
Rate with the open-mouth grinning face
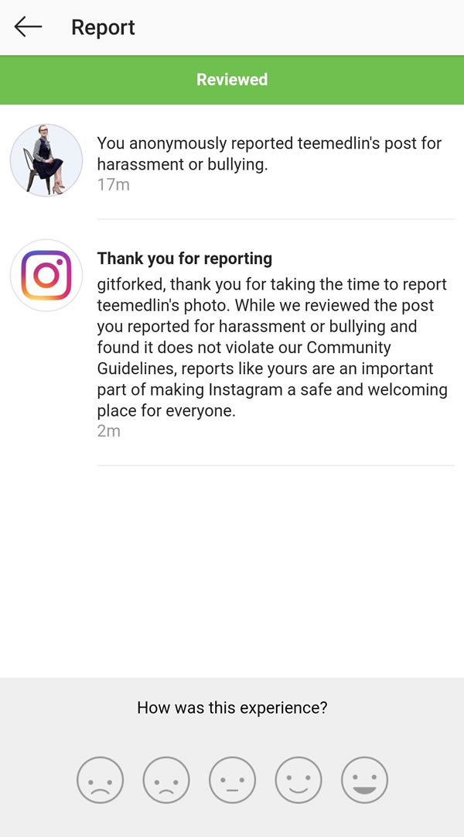(x=364, y=780)
